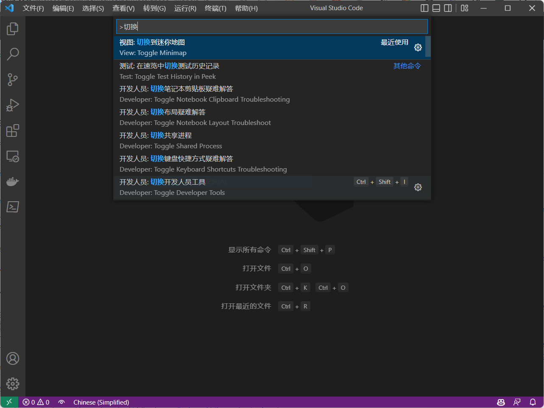The height and width of the screenshot is (408, 544).
Task: Click the 显示所有命令 welcome shortcut label
Action: pos(250,250)
